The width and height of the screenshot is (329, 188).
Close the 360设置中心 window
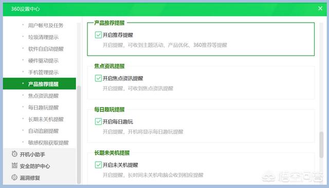point(320,8)
